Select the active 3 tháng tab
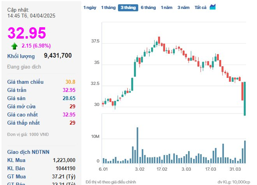Image resolution: width=257 pixels, height=185 pixels. point(128,8)
